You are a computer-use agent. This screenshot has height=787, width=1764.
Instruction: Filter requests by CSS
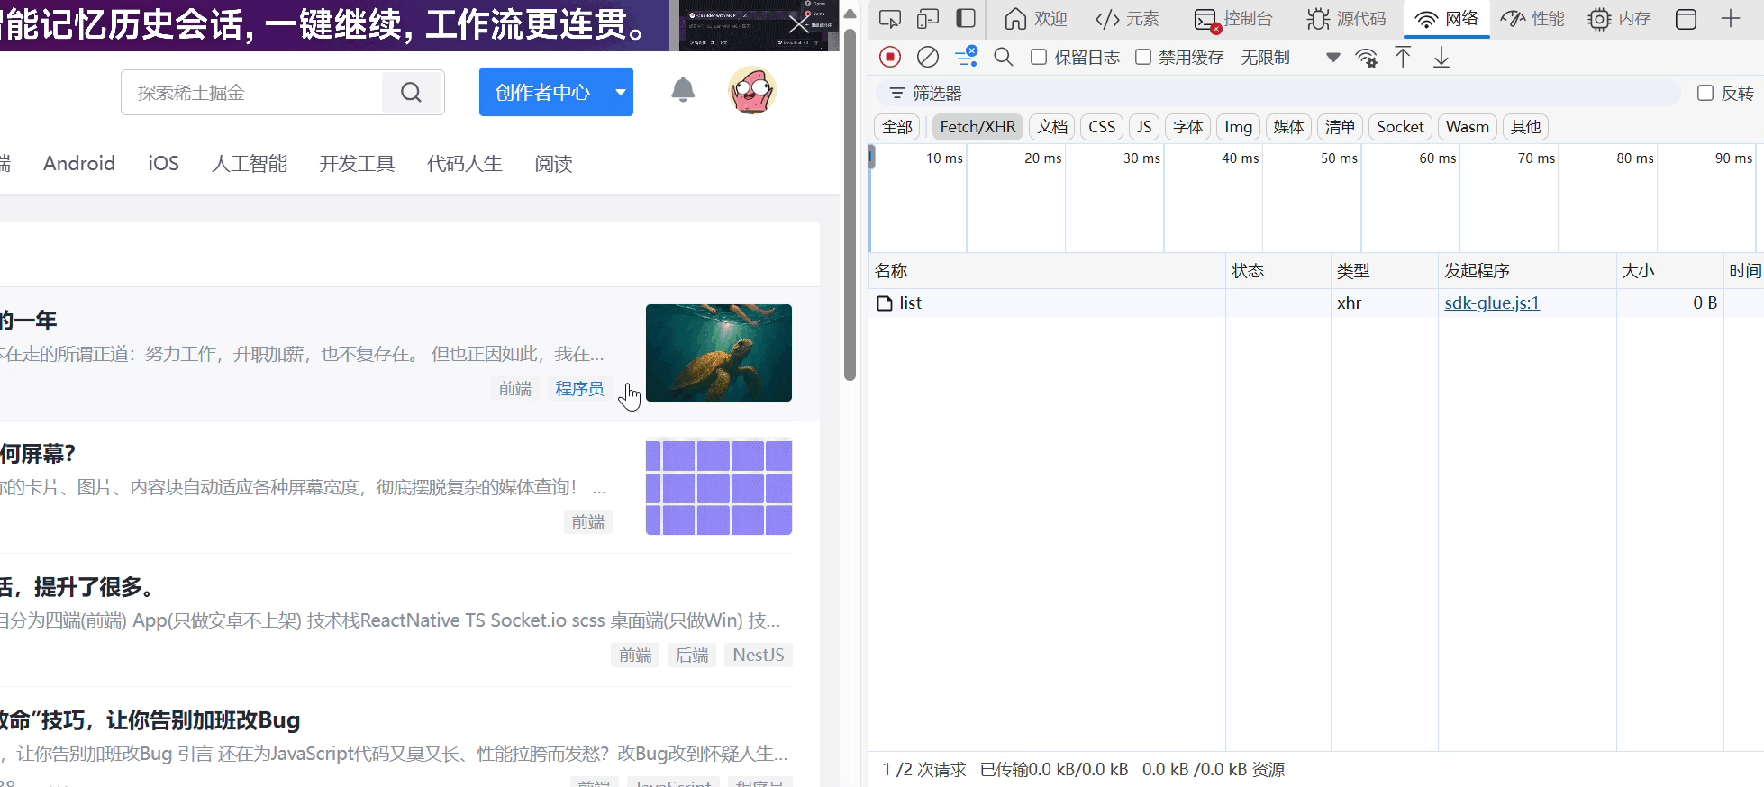tap(1102, 127)
